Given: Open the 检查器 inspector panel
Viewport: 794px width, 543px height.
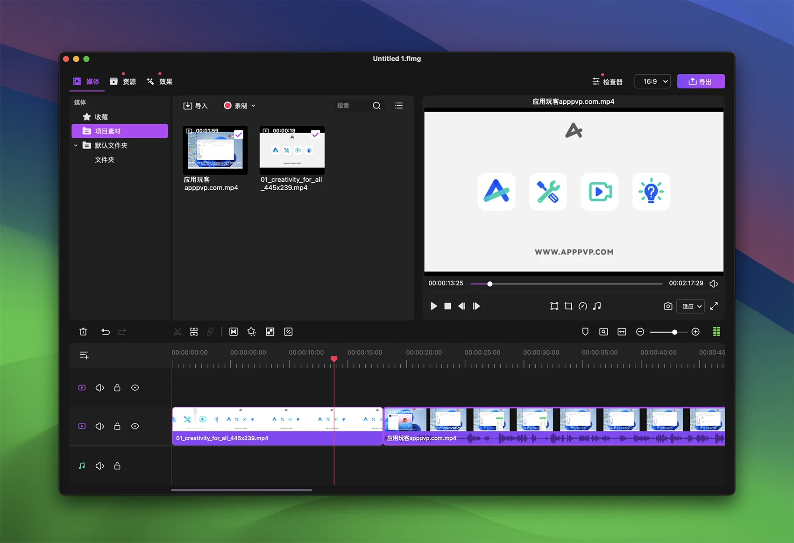Looking at the screenshot, I should tap(607, 82).
